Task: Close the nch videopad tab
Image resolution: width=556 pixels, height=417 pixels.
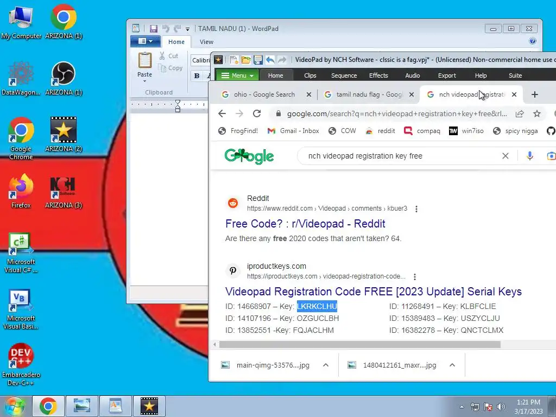Action: click(x=514, y=94)
